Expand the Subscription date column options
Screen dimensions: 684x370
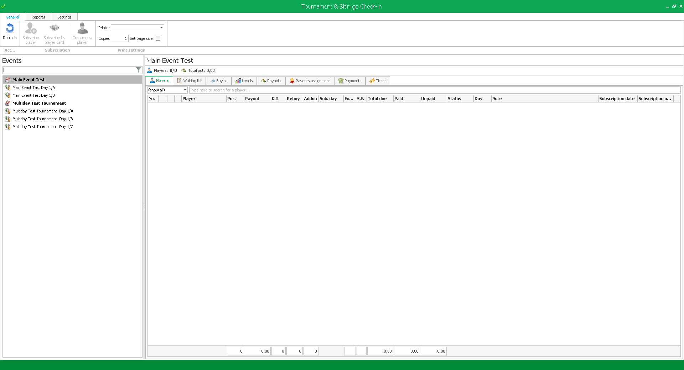coord(617,99)
